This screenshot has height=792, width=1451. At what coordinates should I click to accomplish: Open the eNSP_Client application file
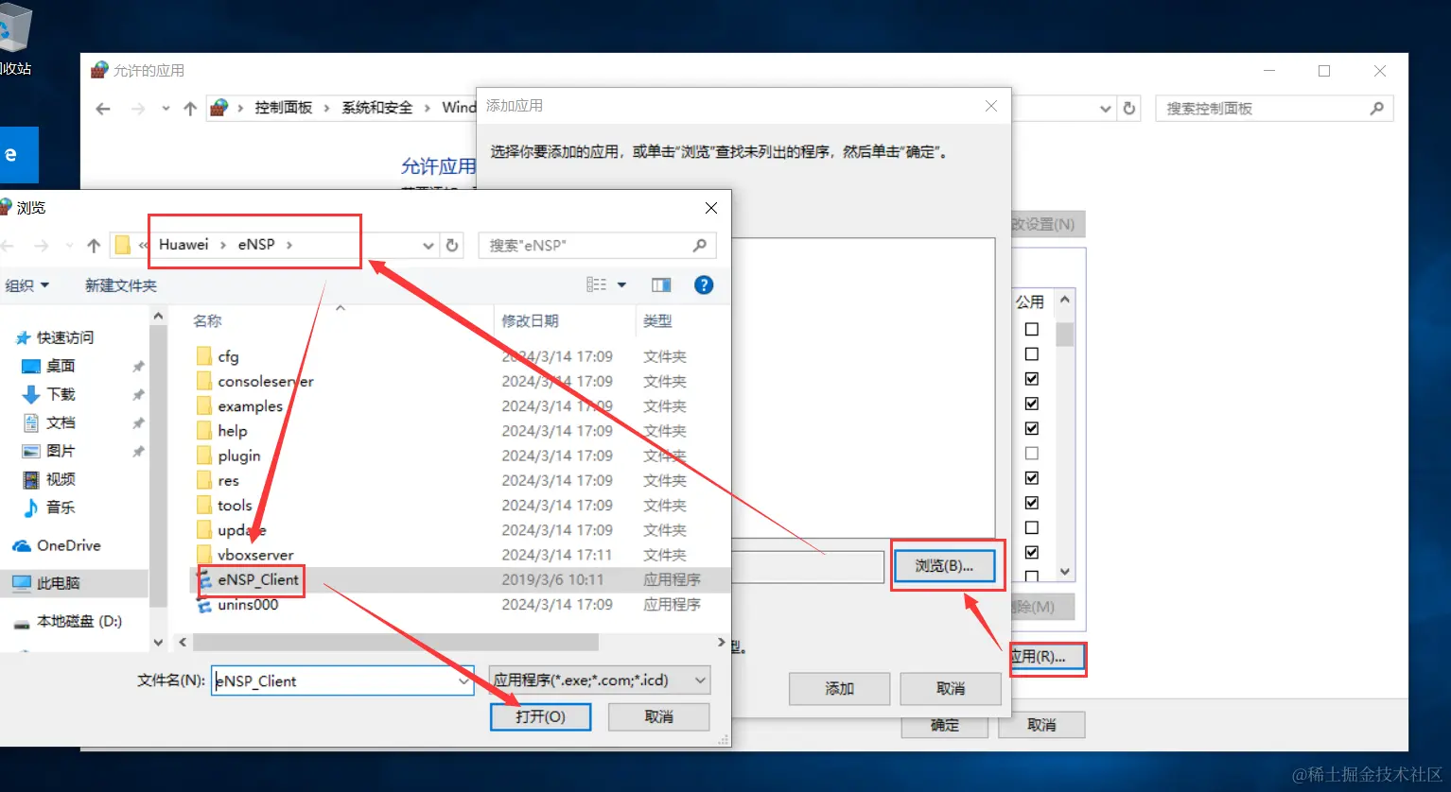(x=258, y=579)
